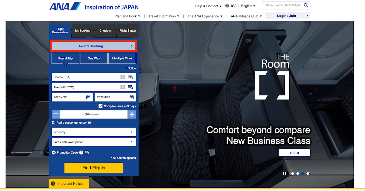Open The ANA Experience menu

coord(205,16)
